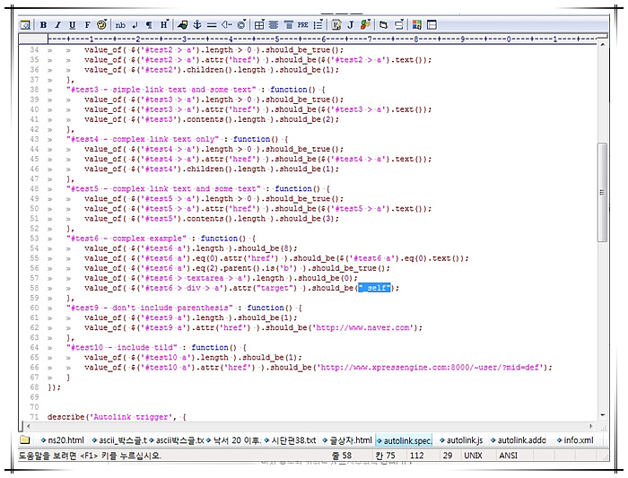Image resolution: width=628 pixels, height=478 pixels.
Task: Click the column ruler above the code
Action: pos(322,39)
